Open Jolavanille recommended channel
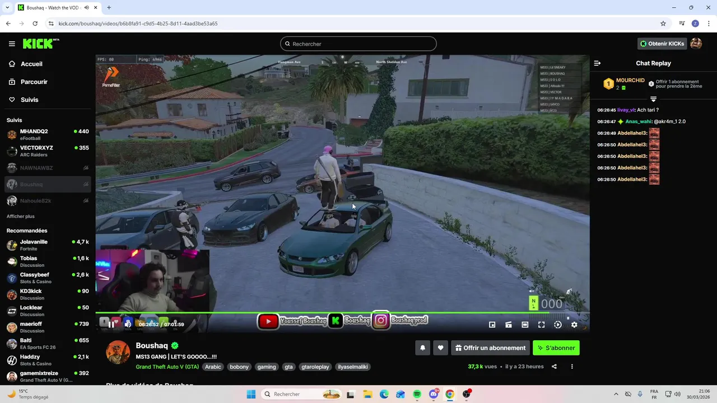717x403 pixels. pos(48,245)
